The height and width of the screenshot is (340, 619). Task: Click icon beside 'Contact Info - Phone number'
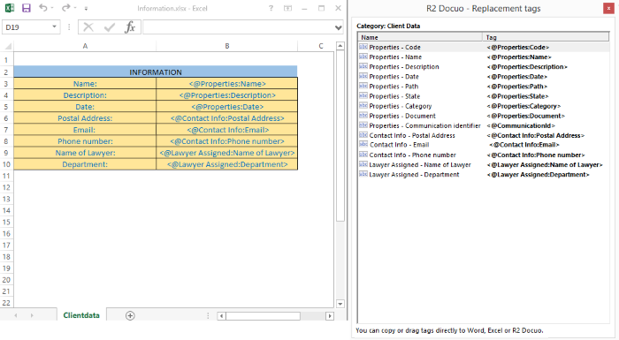tap(363, 155)
